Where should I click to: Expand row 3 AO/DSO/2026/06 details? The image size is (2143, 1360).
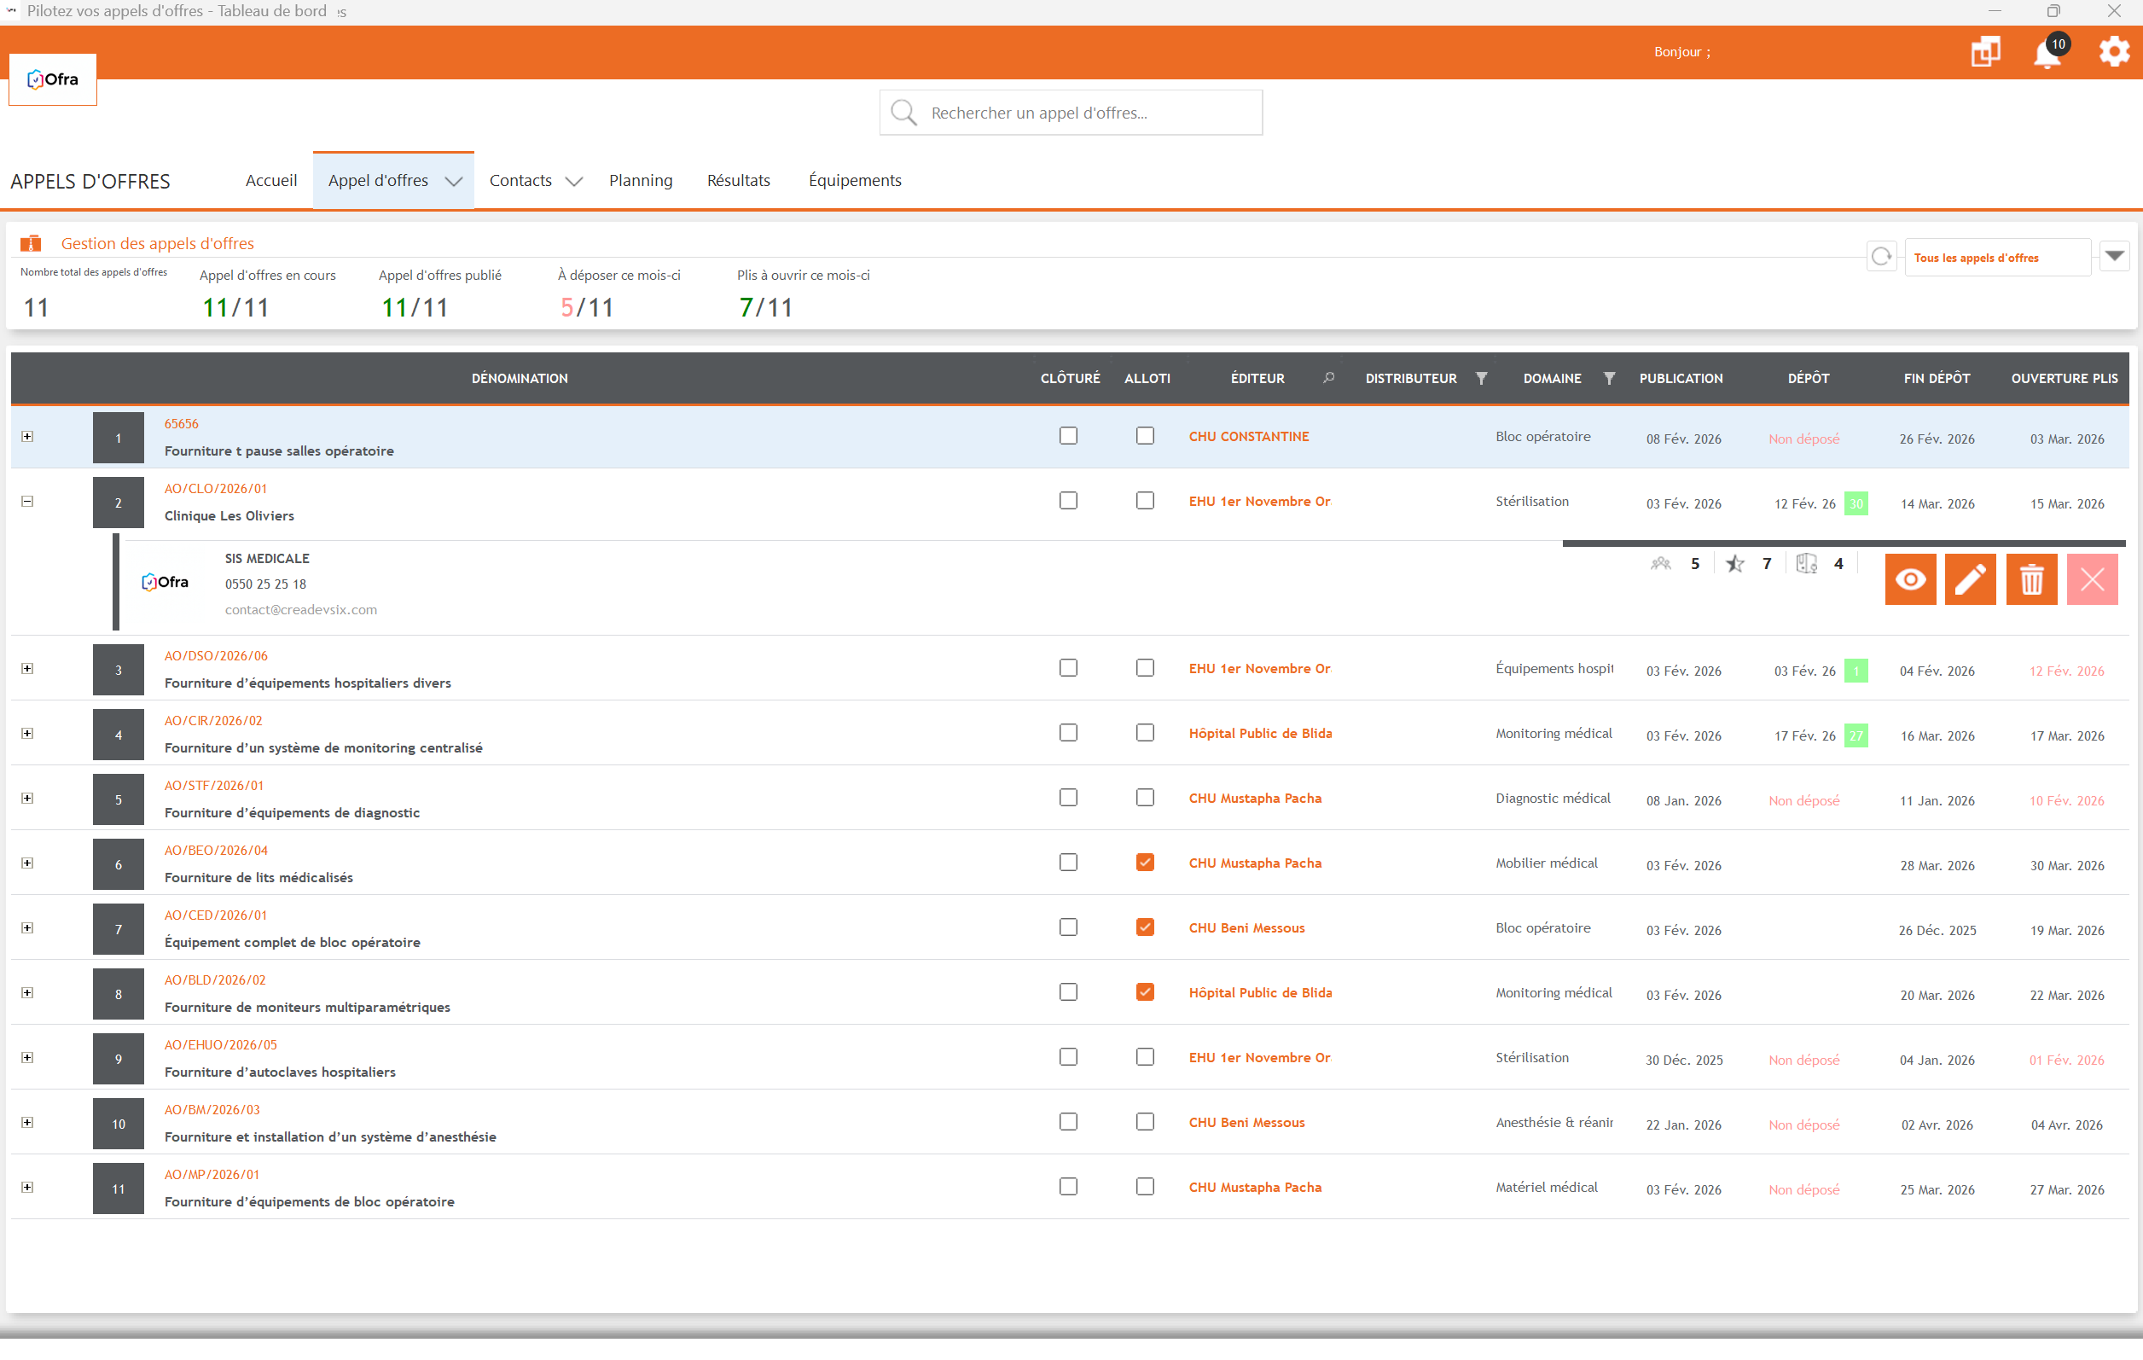27,669
